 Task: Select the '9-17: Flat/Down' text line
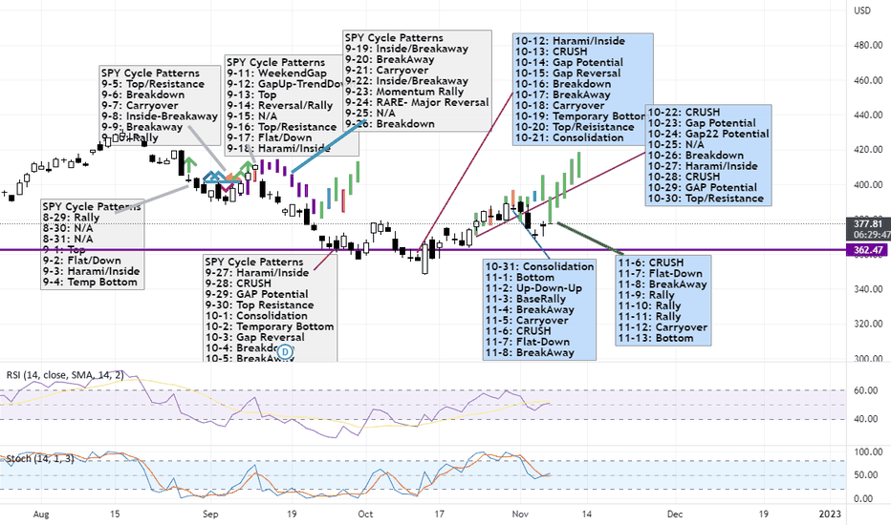click(270, 137)
